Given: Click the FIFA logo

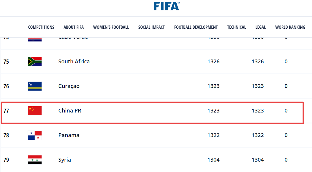Looking at the screenshot, I should coord(166,6).
